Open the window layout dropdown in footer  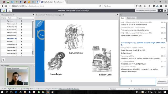[x=148, y=89]
